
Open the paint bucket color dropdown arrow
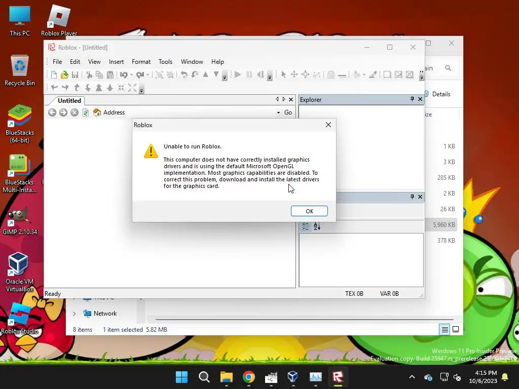(x=364, y=75)
